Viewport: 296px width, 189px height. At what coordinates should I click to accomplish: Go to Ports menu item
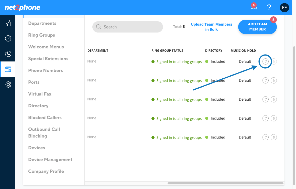[34, 82]
